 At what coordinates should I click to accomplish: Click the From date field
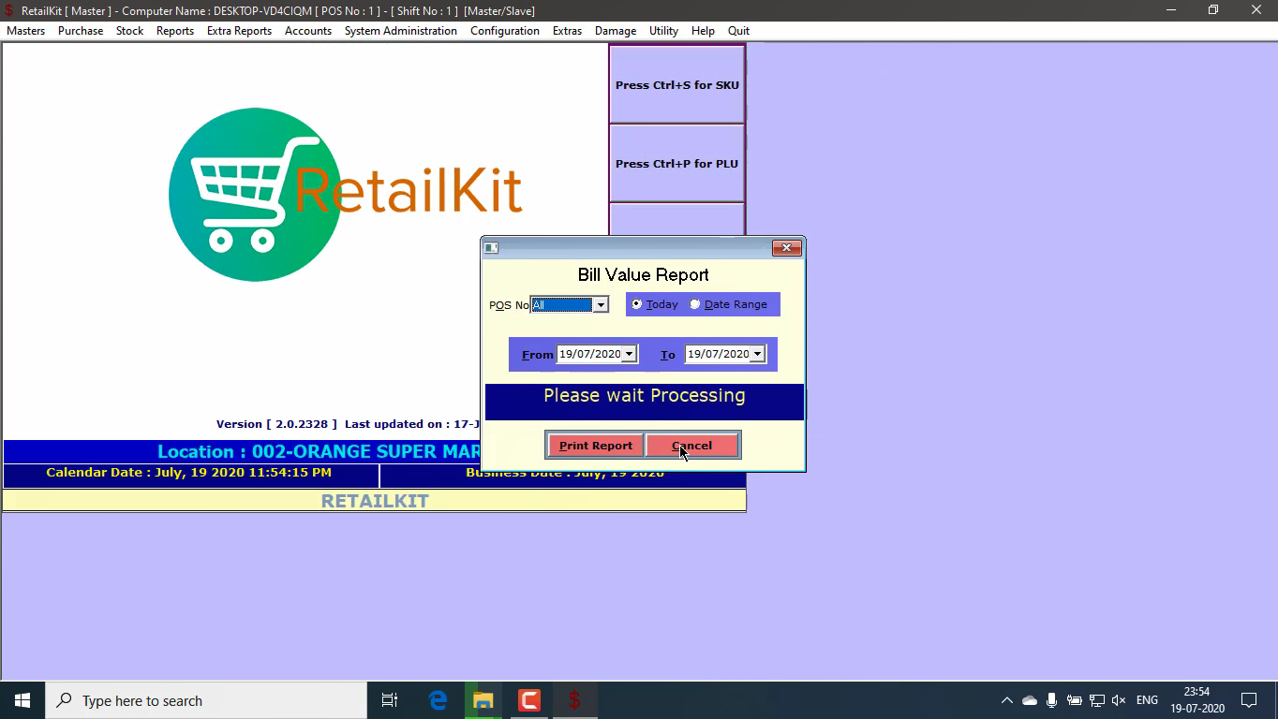tap(589, 354)
